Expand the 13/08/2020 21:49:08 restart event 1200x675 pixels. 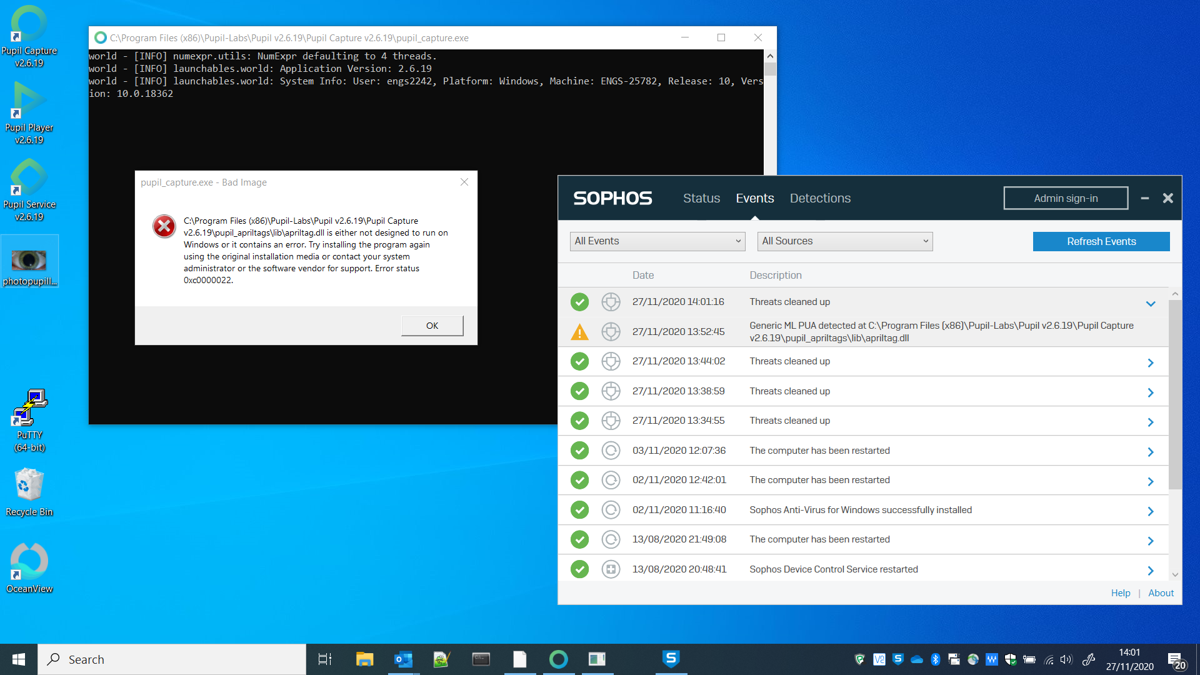[1151, 541]
